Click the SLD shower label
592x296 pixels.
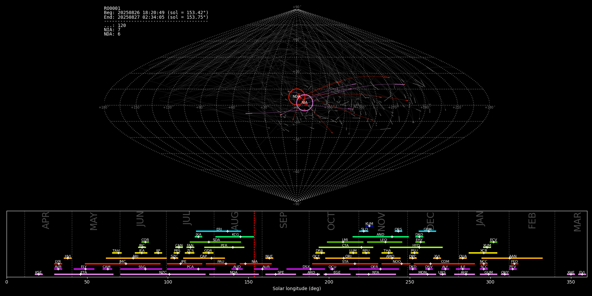click(x=364, y=230)
